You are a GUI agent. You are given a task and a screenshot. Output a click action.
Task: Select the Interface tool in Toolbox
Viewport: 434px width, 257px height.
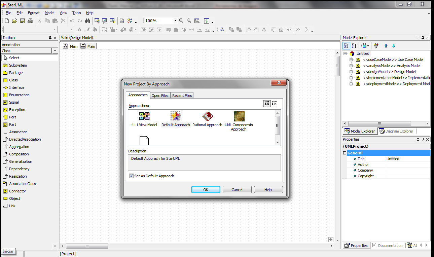16,87
